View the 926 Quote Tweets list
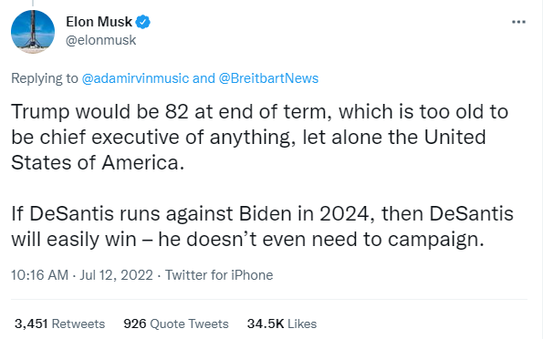This screenshot has height=339, width=543. point(176,324)
